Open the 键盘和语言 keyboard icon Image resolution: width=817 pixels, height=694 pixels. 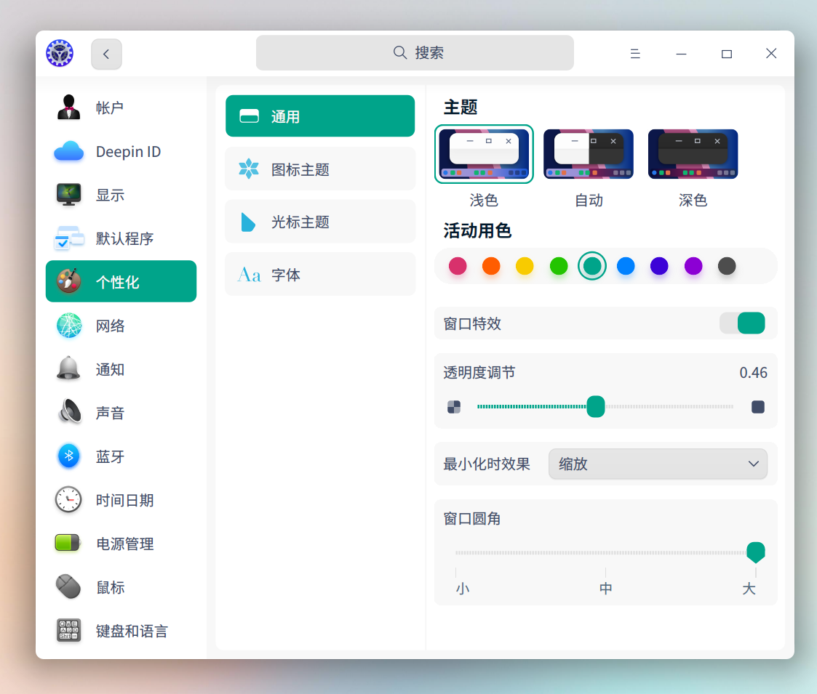tap(69, 631)
